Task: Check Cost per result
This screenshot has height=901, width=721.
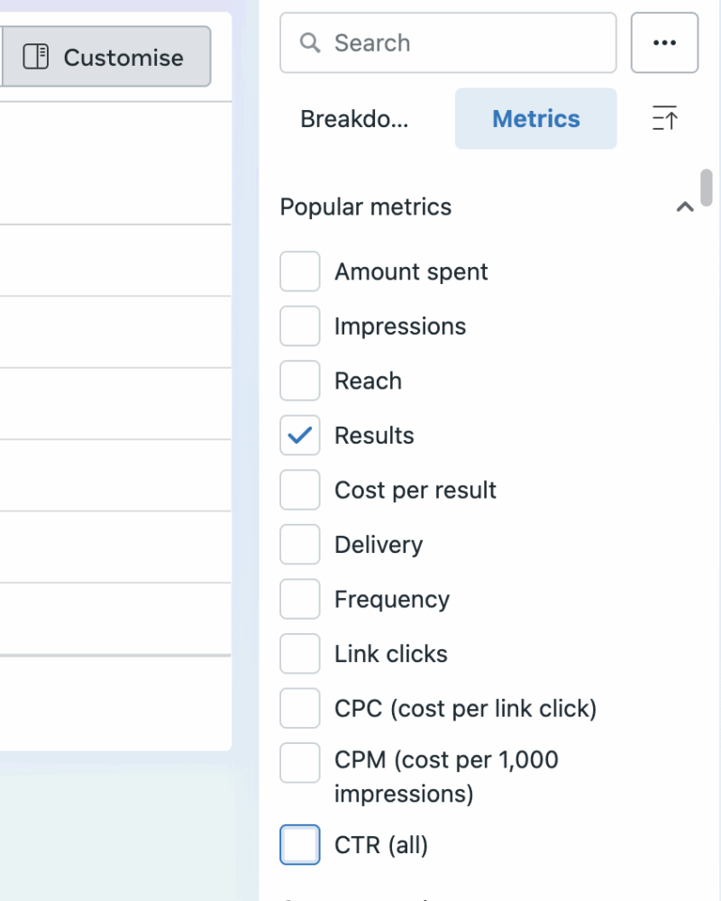Action: (x=299, y=490)
